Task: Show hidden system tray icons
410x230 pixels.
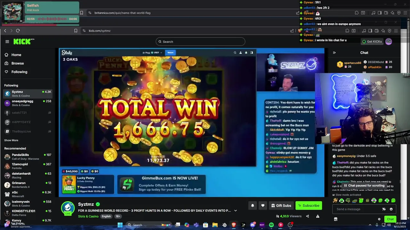Action: pyautogui.click(x=370, y=225)
